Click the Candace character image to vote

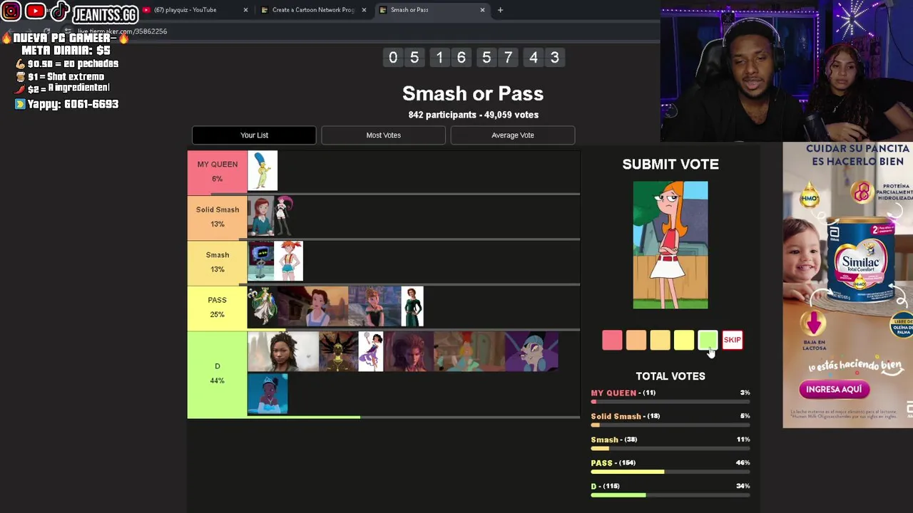point(670,245)
